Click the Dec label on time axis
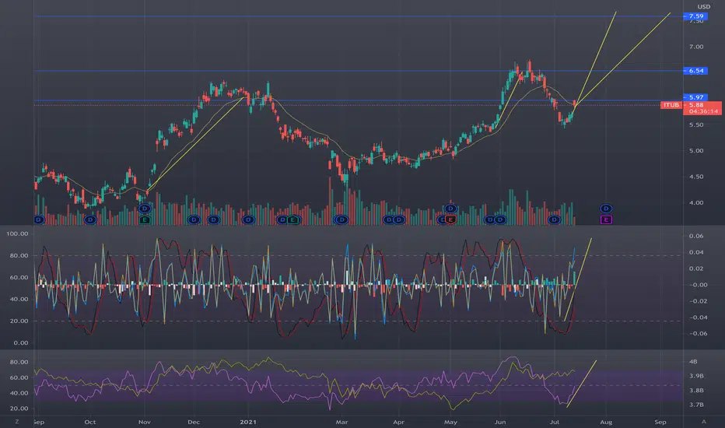 (x=194, y=422)
